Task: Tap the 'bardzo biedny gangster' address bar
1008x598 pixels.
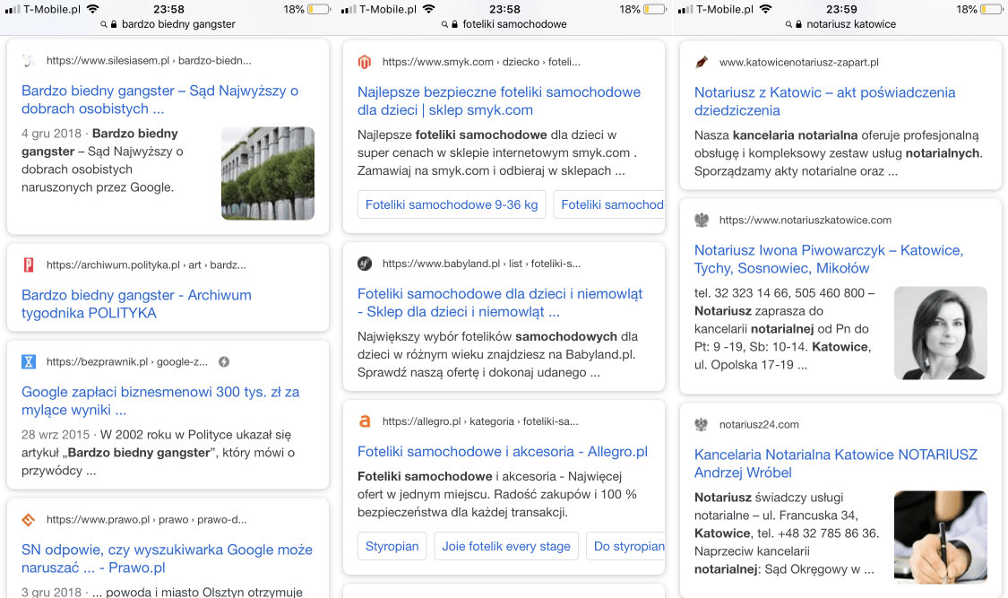Action: pyautogui.click(x=168, y=24)
